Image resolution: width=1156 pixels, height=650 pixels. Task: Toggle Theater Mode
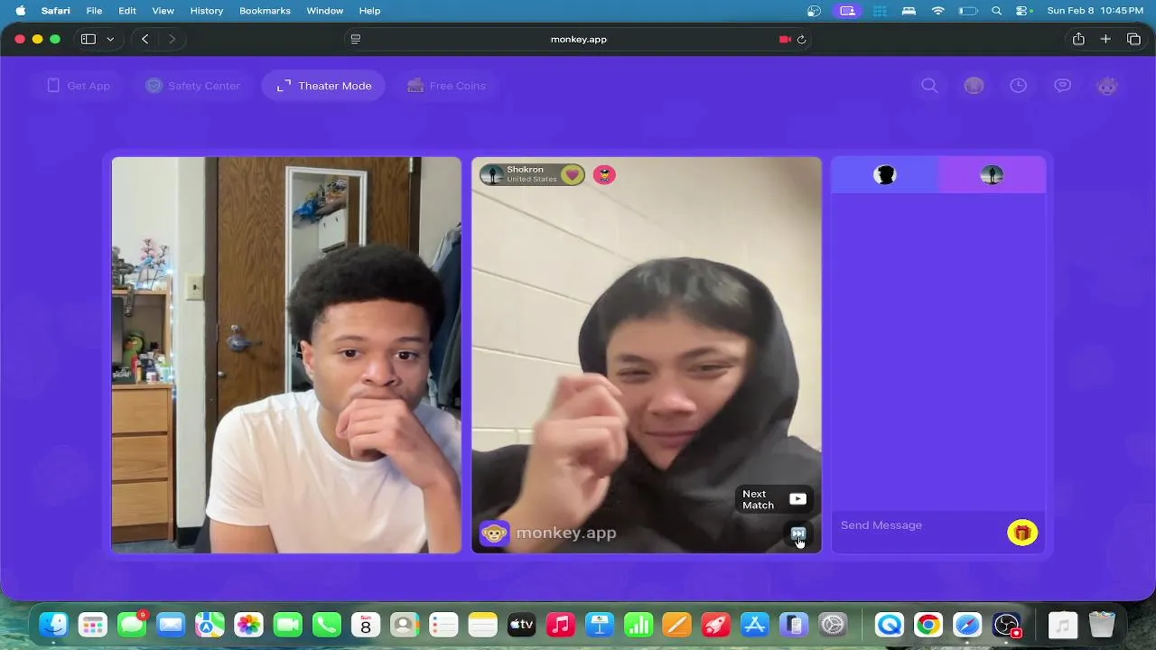[323, 86]
